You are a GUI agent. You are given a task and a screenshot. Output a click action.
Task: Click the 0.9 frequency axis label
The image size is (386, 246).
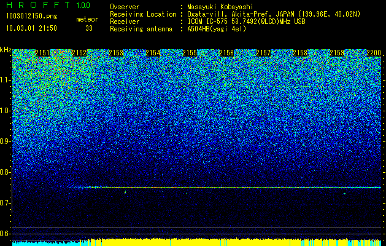pos(5,141)
